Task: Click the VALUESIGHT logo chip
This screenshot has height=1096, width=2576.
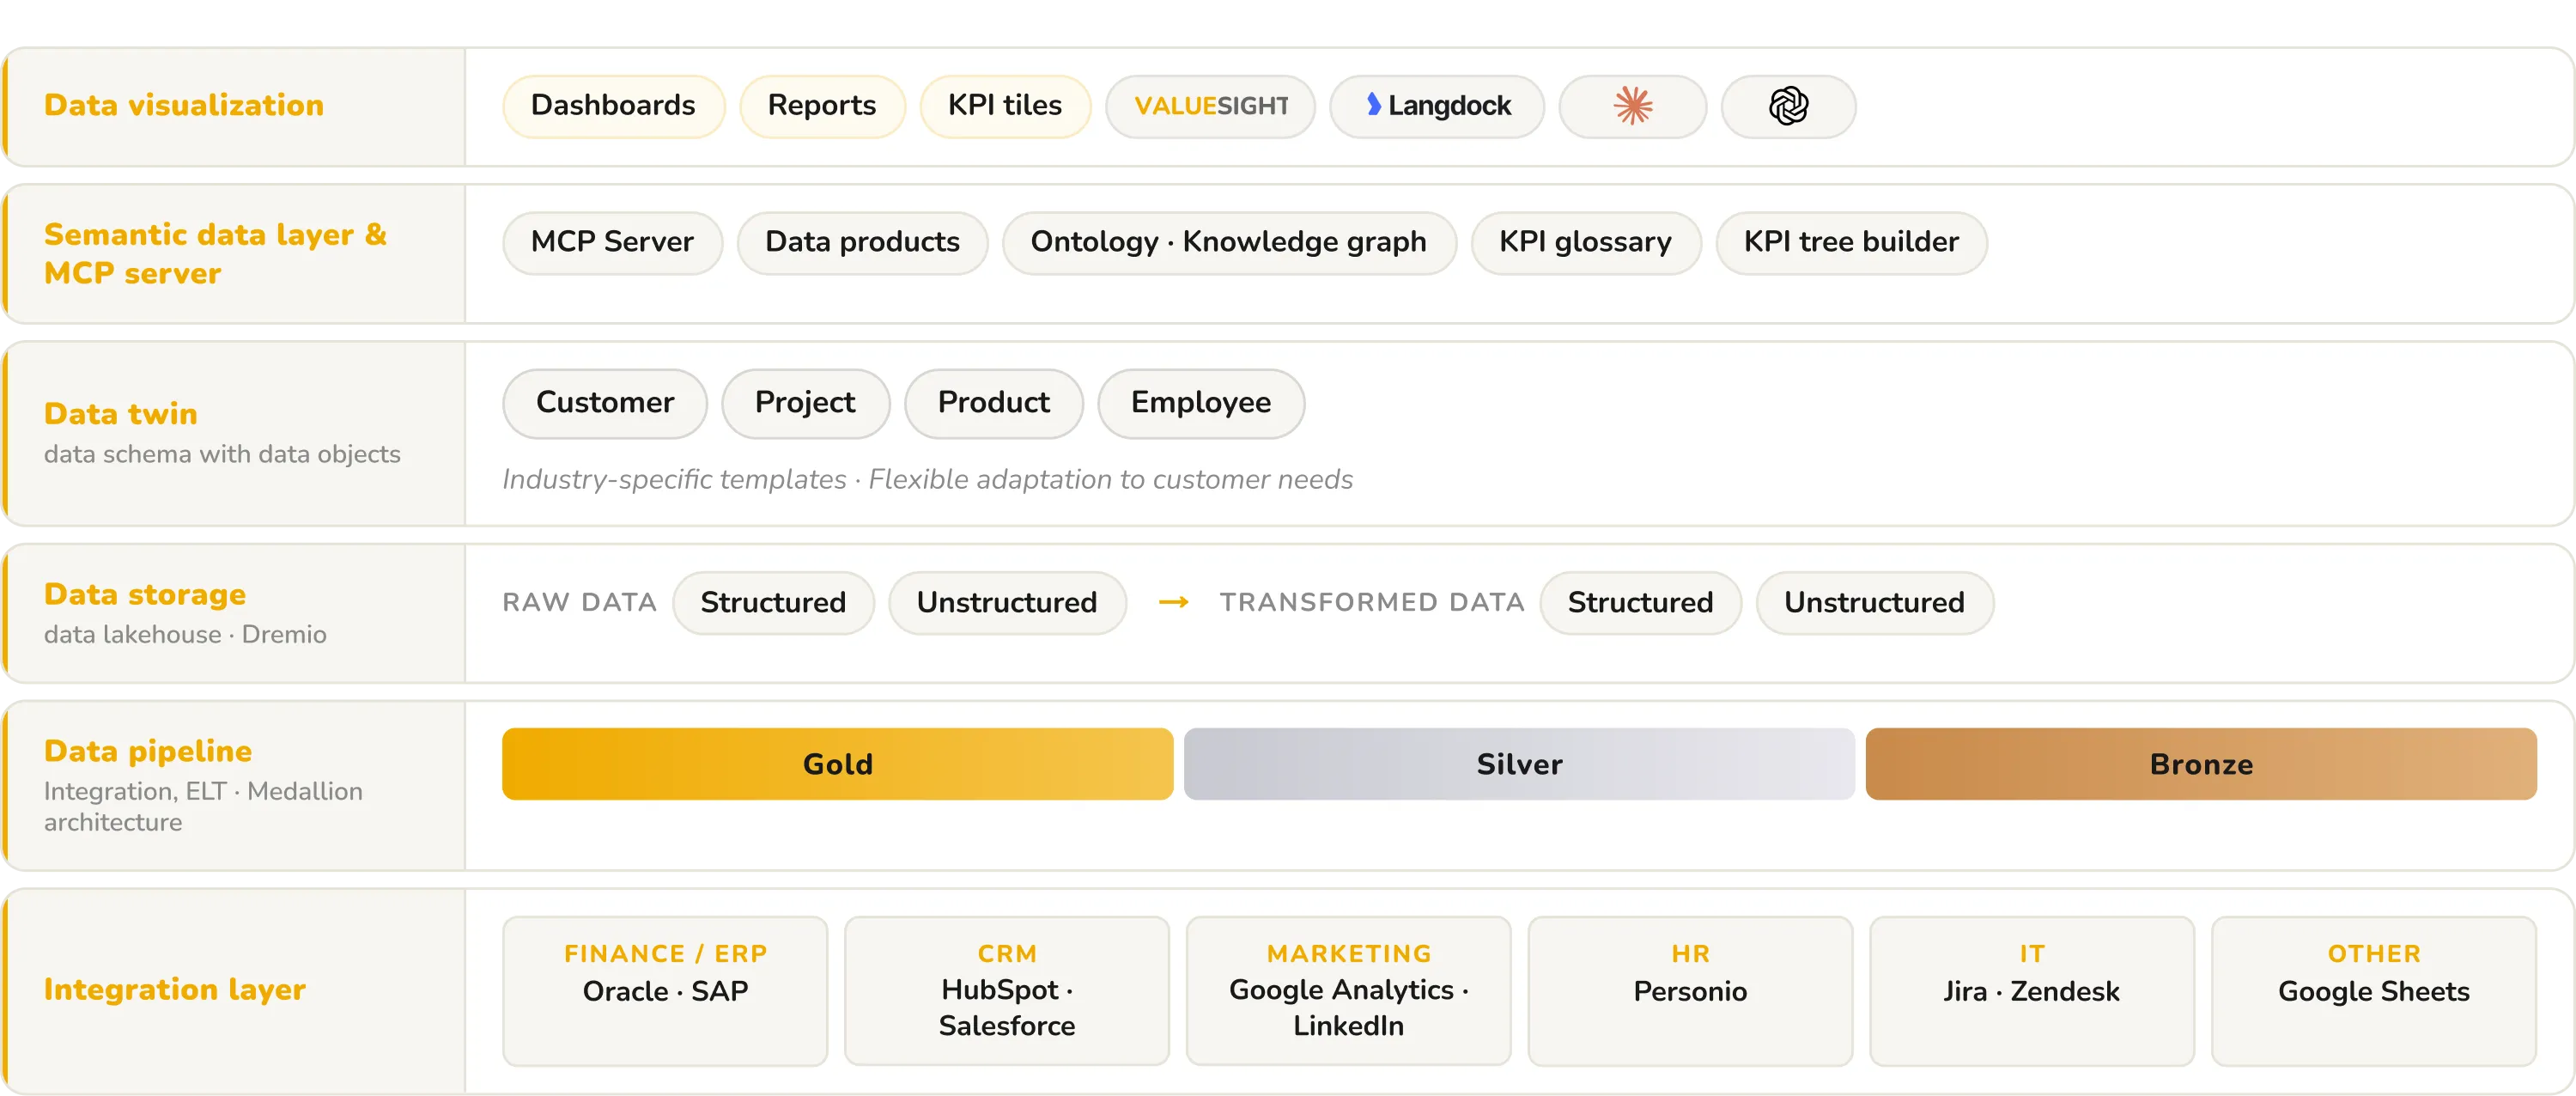Action: click(1210, 106)
